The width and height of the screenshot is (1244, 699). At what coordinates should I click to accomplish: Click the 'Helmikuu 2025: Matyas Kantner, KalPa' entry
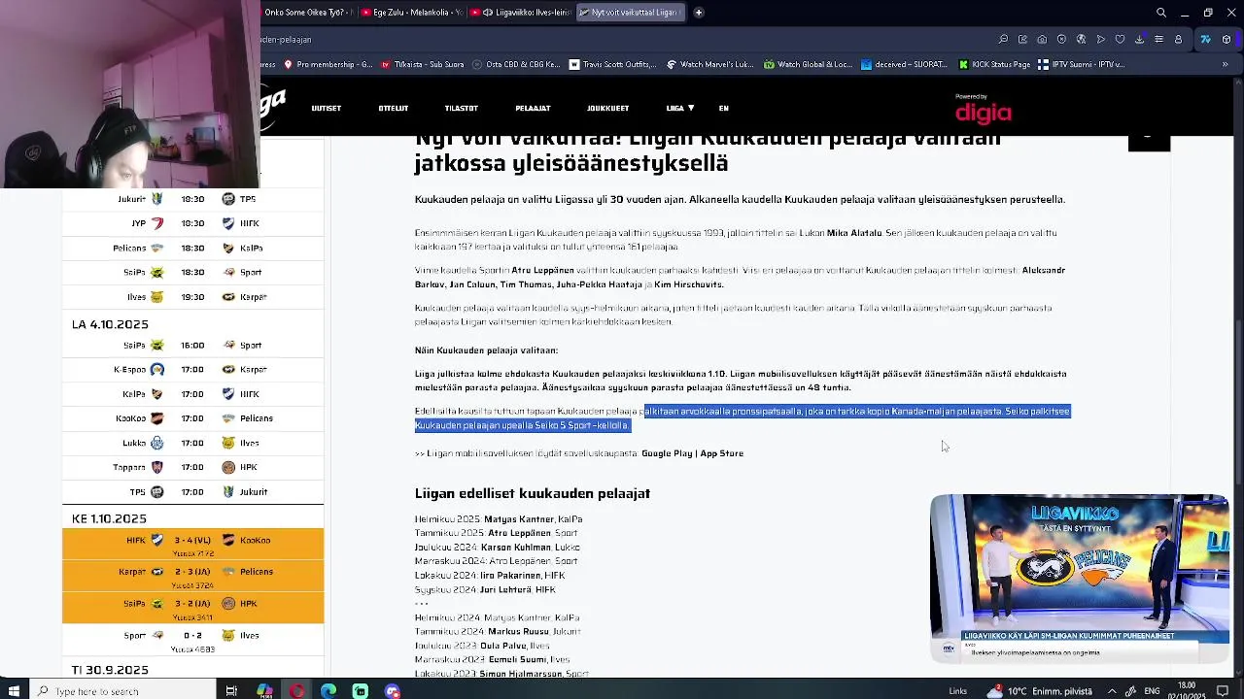[499, 519]
